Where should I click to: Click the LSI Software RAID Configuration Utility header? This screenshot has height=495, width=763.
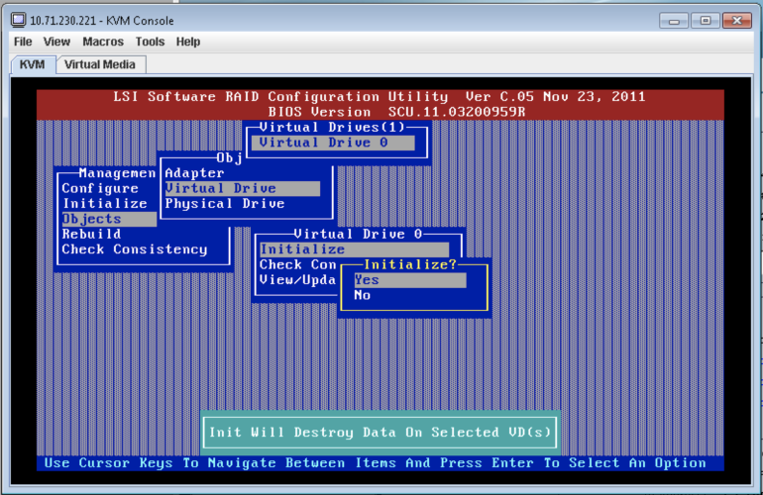click(x=380, y=96)
